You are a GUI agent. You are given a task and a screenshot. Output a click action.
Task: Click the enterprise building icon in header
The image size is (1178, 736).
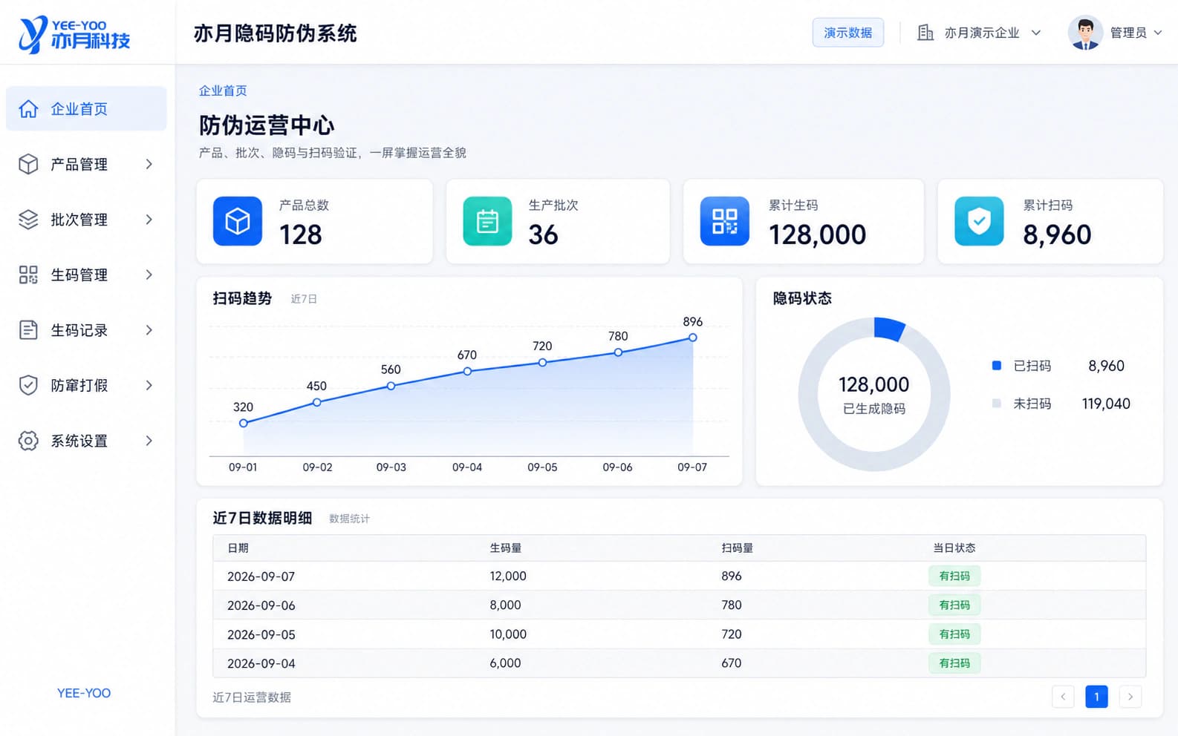click(x=925, y=33)
